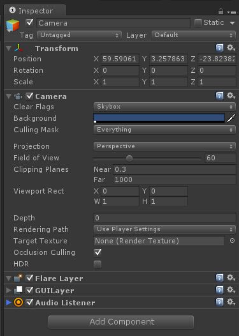This screenshot has width=239, height=336.
Task: Toggle the Inspector lock icon
Action: point(221,11)
